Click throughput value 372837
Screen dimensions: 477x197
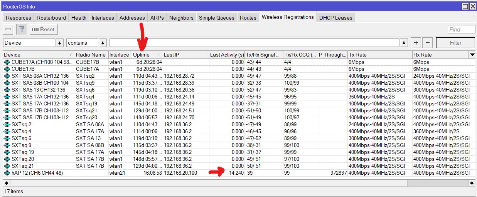tap(338, 173)
